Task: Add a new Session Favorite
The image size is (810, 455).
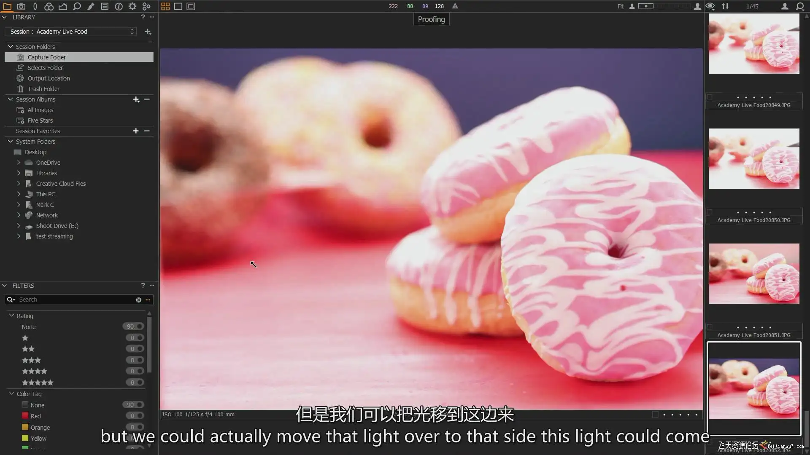Action: coord(136,131)
